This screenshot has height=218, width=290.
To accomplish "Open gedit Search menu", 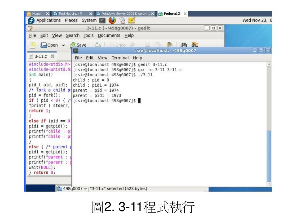I will coord(73,35).
